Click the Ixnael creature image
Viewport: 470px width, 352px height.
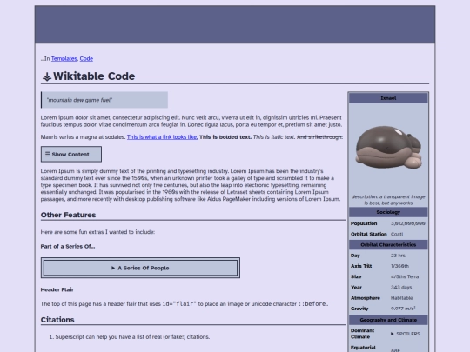[388, 147]
